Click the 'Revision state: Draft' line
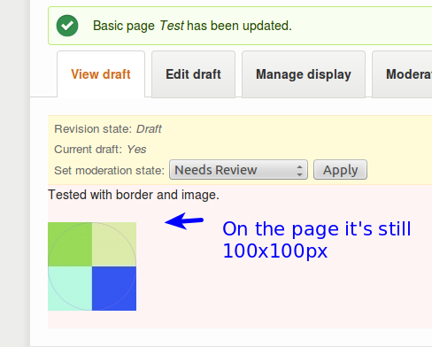Image resolution: width=432 pixels, height=347 pixels. click(x=108, y=129)
